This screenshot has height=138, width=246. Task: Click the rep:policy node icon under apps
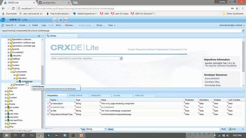pos(11,56)
